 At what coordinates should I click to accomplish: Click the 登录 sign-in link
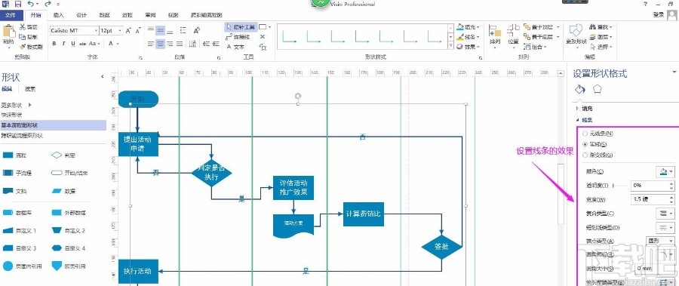click(658, 15)
